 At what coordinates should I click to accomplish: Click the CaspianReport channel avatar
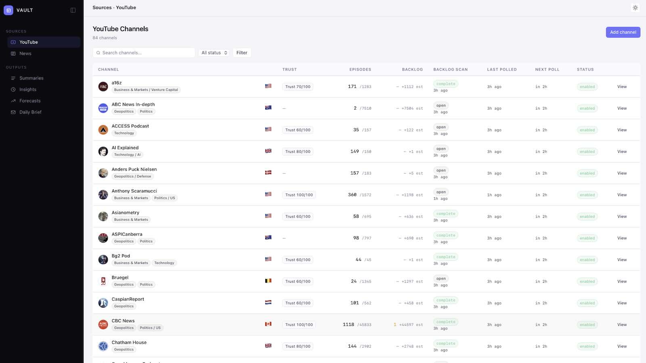pyautogui.click(x=103, y=303)
